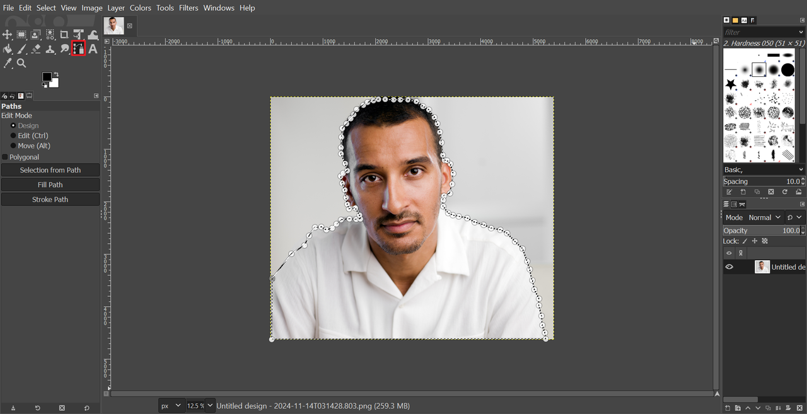Close the image tab with X
807x414 pixels.
130,26
